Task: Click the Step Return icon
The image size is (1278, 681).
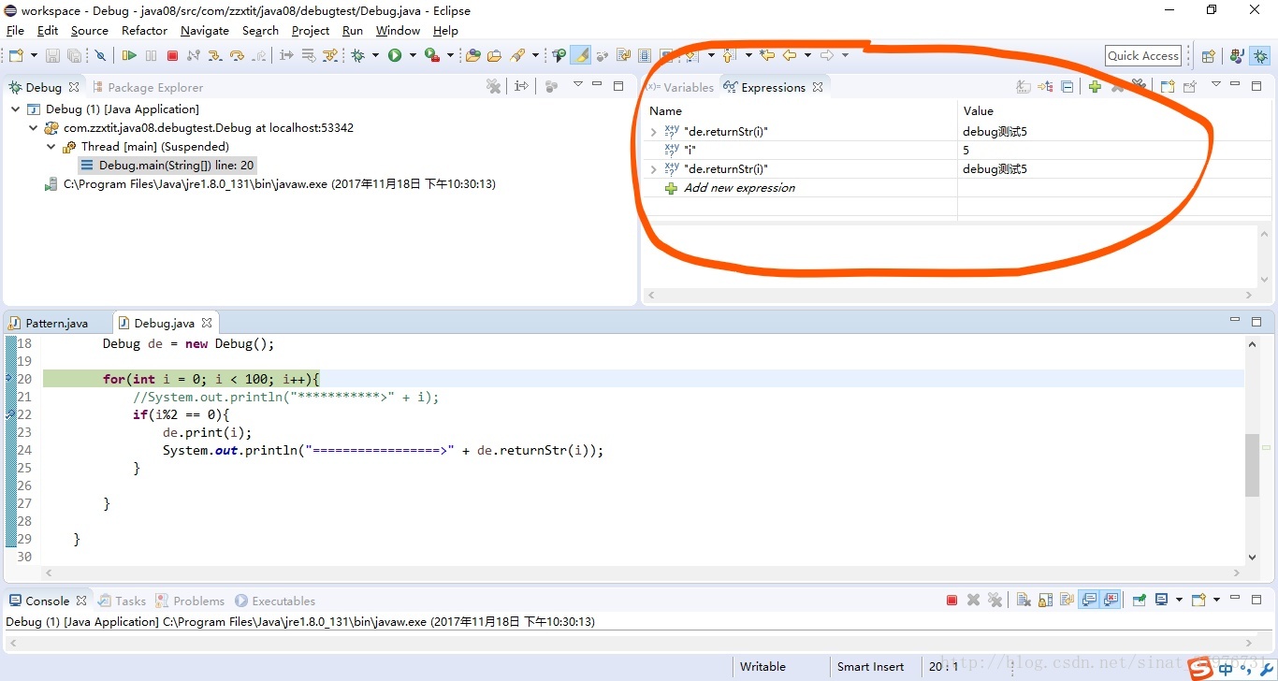Action: [259, 55]
